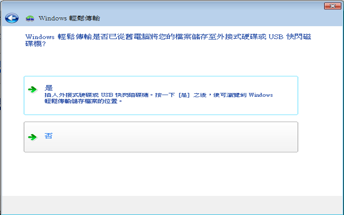This screenshot has width=344, height=215.
Task: Choose the 否 option
Action: (161, 137)
